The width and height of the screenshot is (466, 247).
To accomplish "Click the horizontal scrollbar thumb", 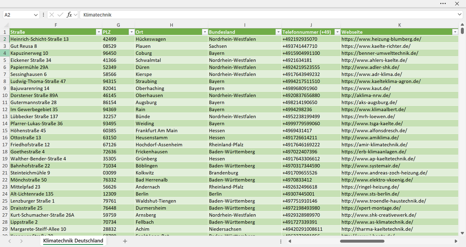I will click(362, 241).
